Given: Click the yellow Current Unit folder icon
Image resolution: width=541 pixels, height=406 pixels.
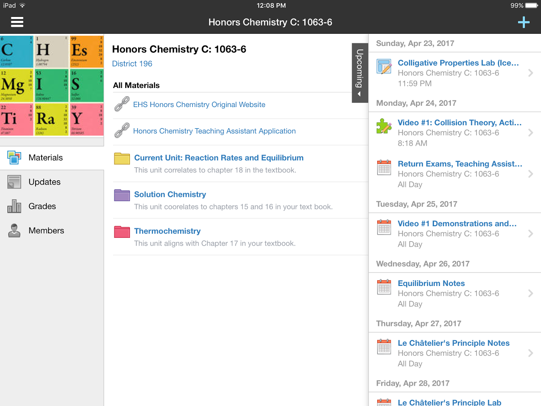Looking at the screenshot, I should click(x=122, y=158).
